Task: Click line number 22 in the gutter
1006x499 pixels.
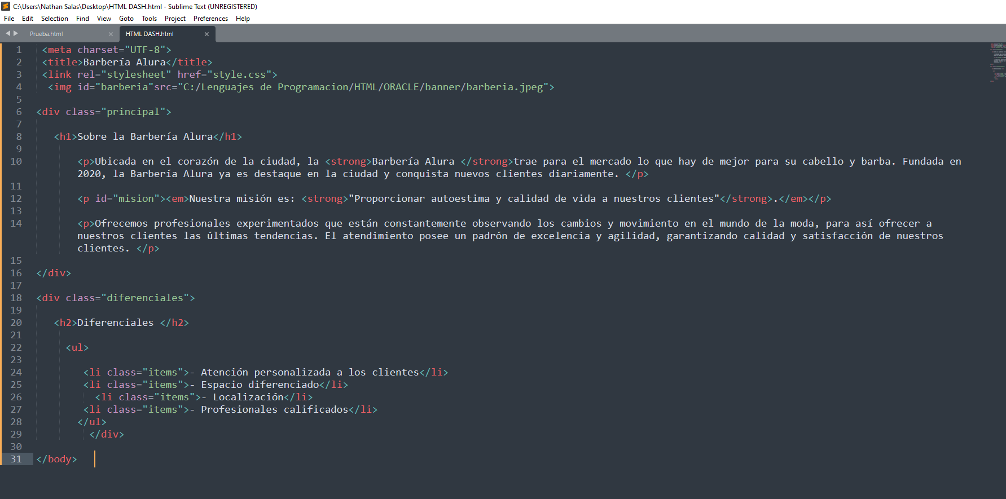Action: 16,347
